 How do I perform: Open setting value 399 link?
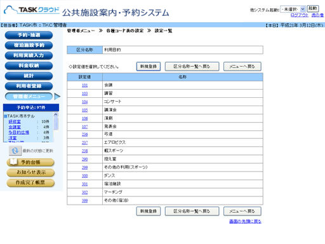pyautogui.click(x=84, y=201)
